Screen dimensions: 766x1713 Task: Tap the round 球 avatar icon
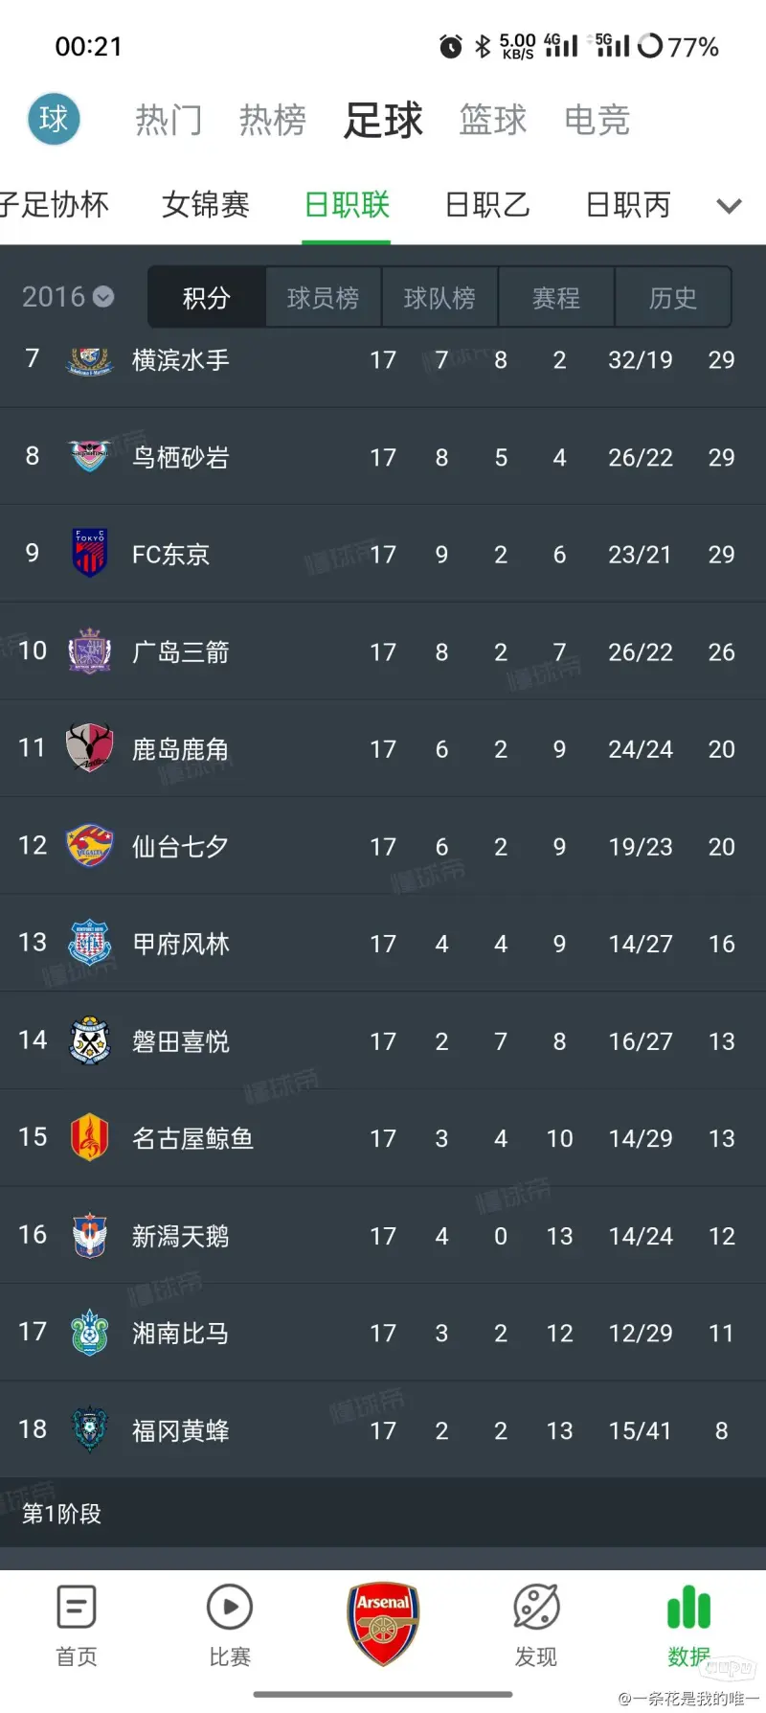54,119
